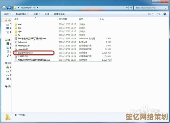Select the ave folder icon
The width and height of the screenshot is (170, 123).
[16, 24]
